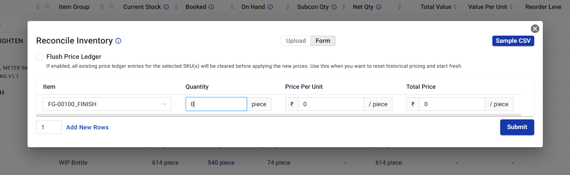
Task: Open the FG-00100_FINISH item dropdown
Action: (107, 104)
